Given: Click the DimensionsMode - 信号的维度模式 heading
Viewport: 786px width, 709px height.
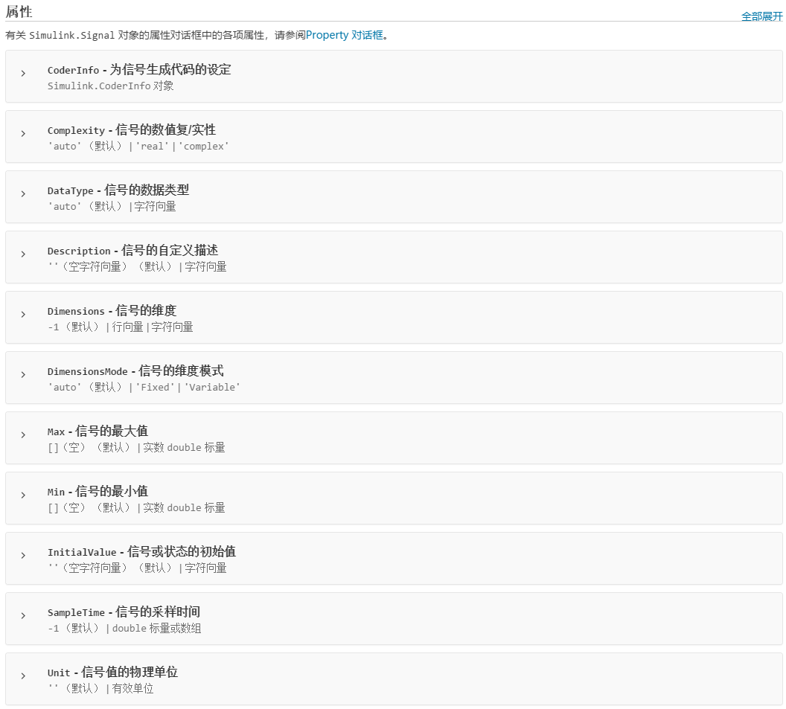Looking at the screenshot, I should 136,370.
